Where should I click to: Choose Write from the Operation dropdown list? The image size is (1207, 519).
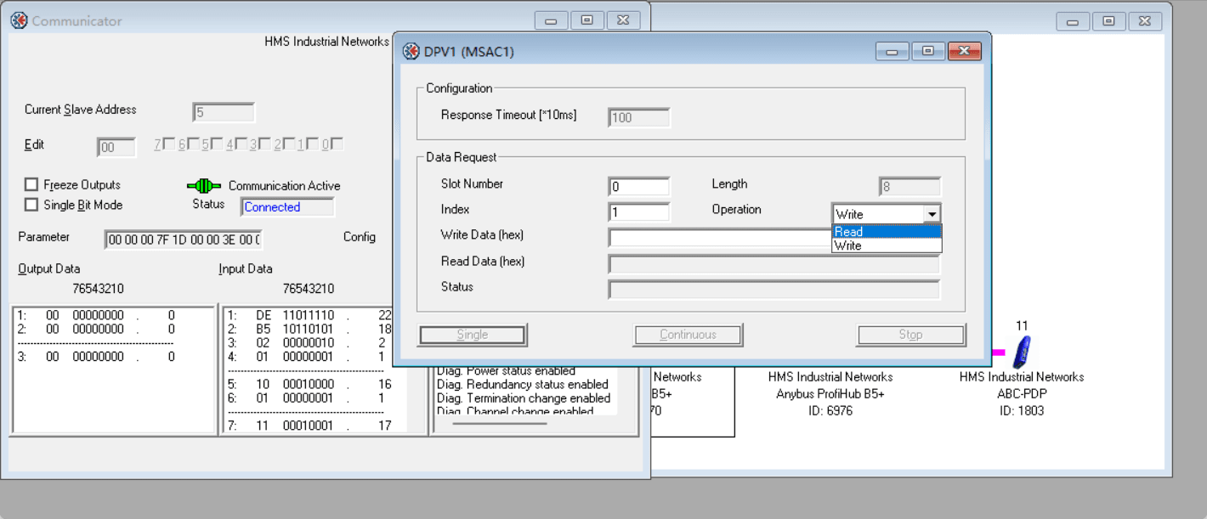click(887, 245)
